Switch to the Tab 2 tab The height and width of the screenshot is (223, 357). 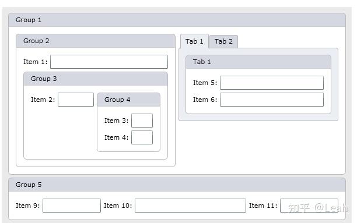coord(223,41)
